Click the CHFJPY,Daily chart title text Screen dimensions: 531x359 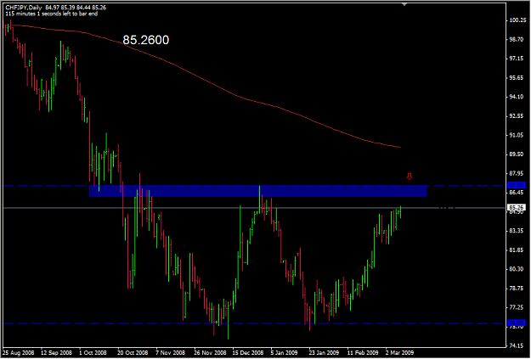(24, 8)
